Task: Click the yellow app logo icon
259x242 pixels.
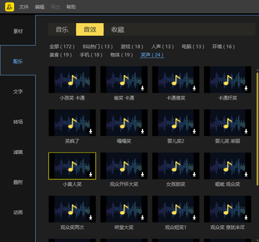Action: (9, 7)
